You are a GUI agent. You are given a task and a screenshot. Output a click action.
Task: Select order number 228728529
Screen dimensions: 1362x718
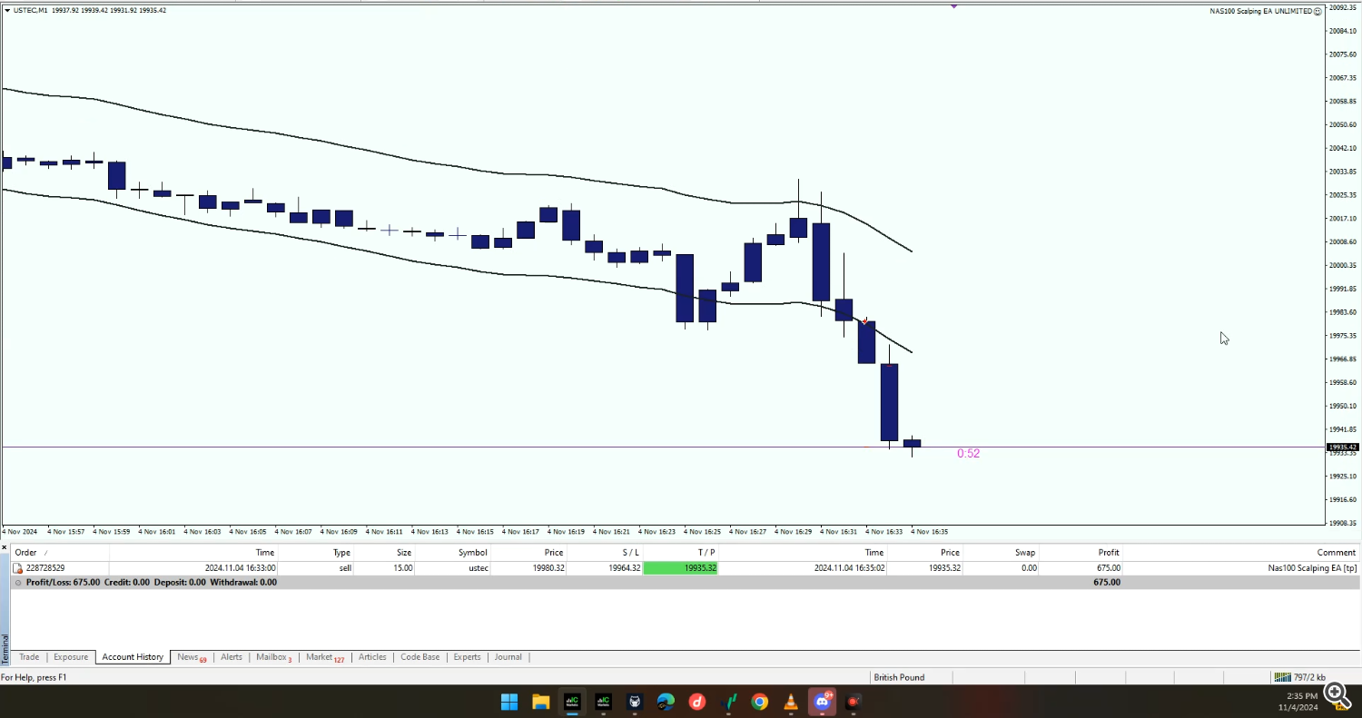pos(45,568)
